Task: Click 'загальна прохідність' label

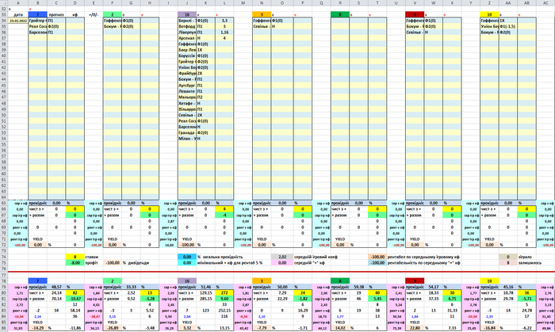Action: 222,257
